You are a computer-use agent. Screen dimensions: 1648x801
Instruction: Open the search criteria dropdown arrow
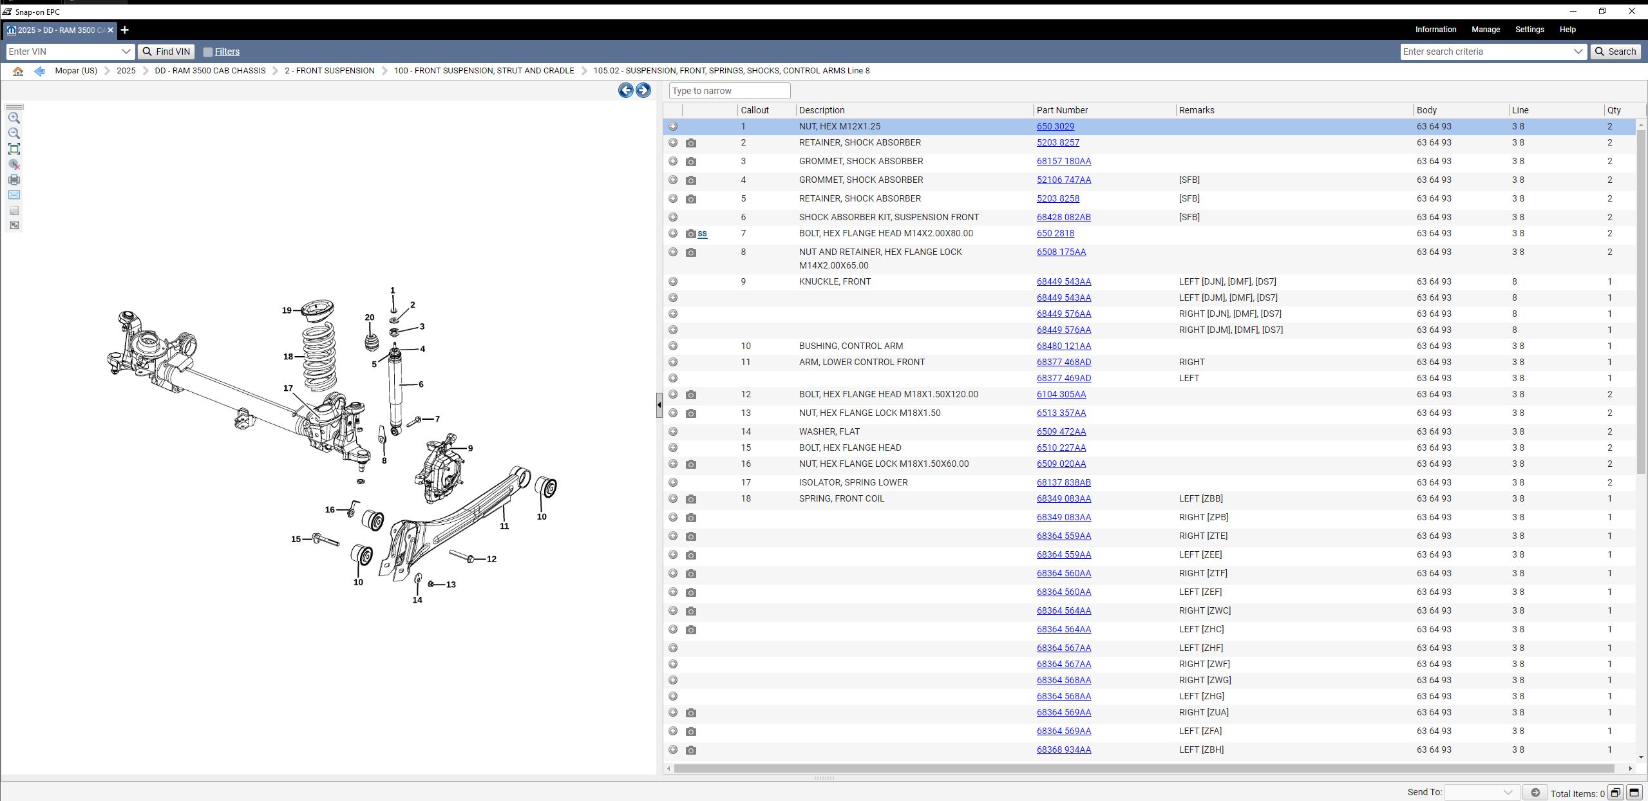pos(1578,52)
